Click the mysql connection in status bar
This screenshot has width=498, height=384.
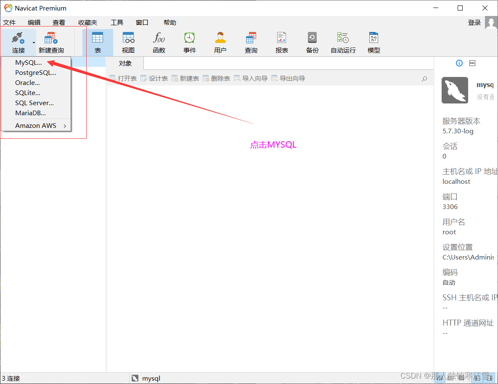(146, 378)
